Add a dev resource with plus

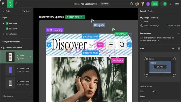pos(179,33)
